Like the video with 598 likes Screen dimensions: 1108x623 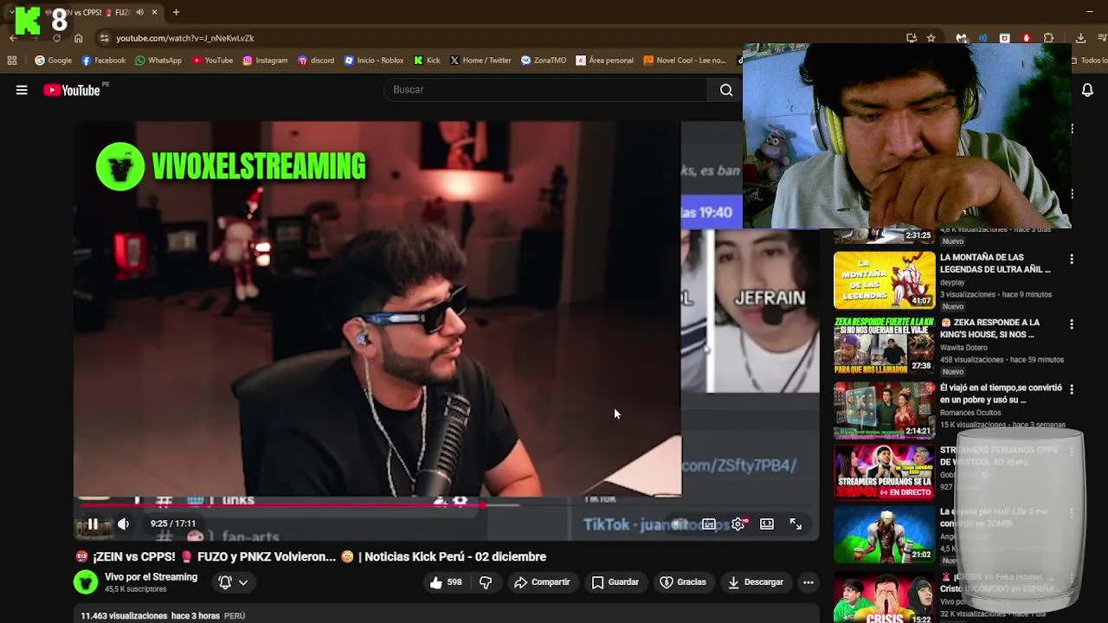pyautogui.click(x=446, y=582)
